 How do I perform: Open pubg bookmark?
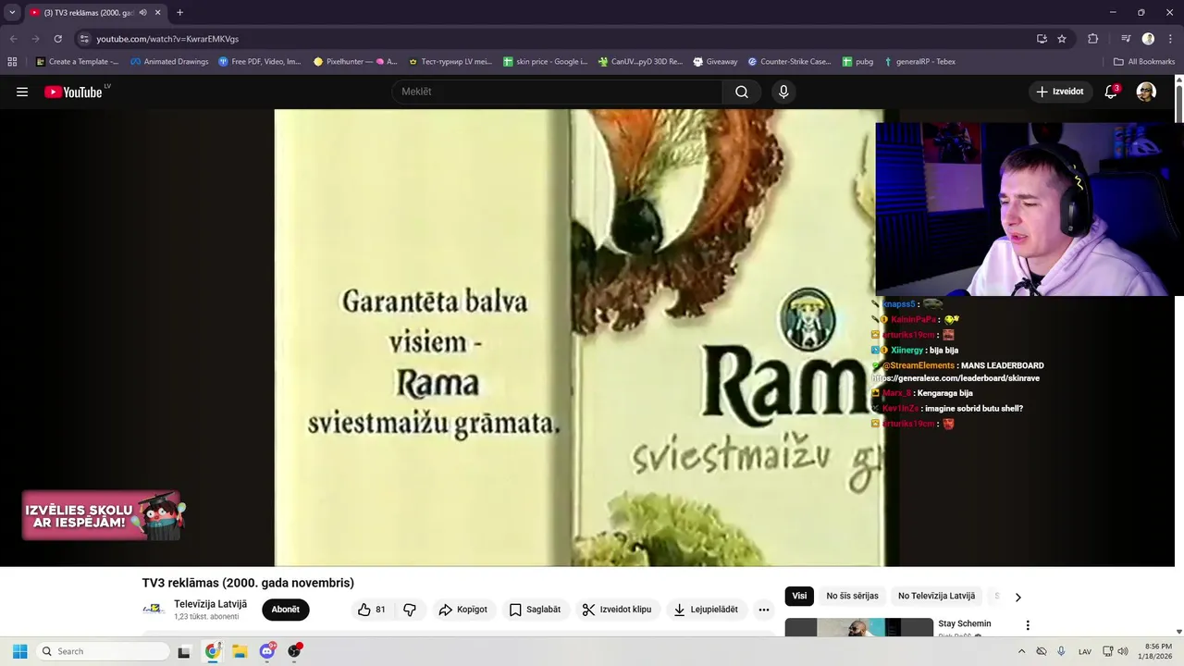857,62
